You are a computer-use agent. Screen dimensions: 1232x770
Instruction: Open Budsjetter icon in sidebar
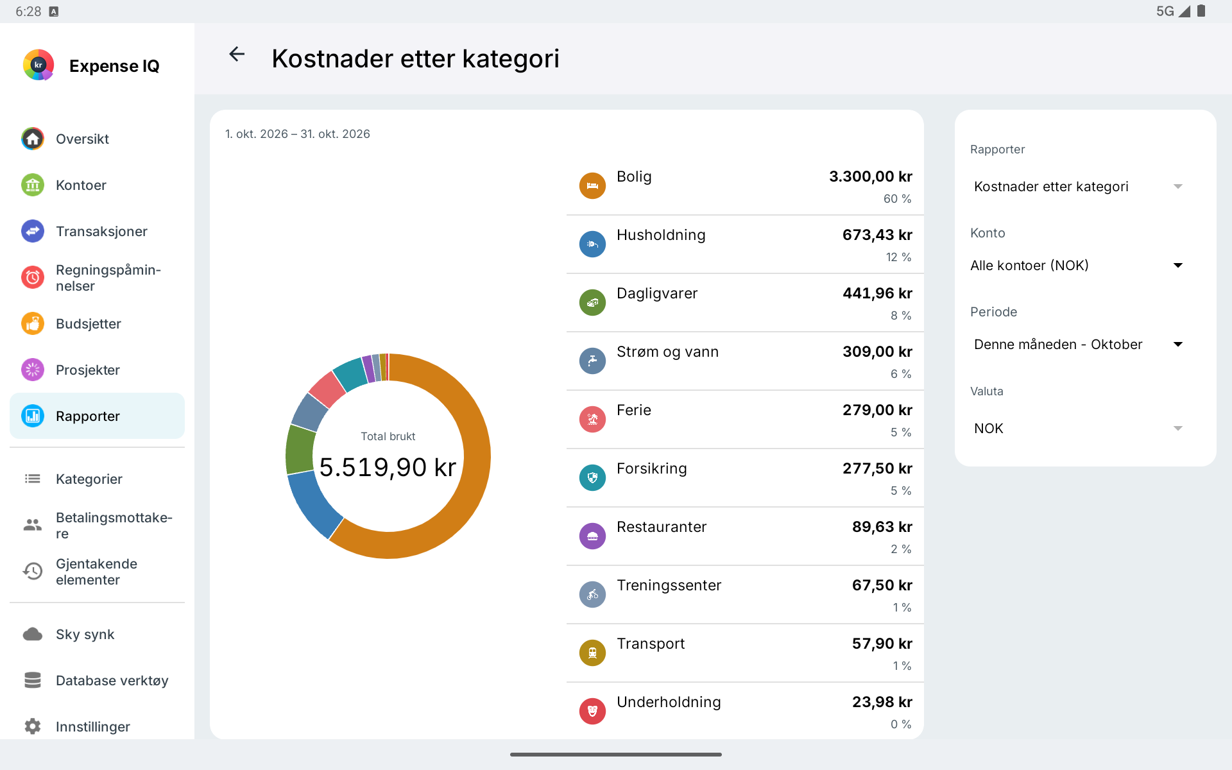(33, 323)
